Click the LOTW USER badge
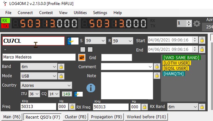This screenshot has height=121, width=213. 177,63
